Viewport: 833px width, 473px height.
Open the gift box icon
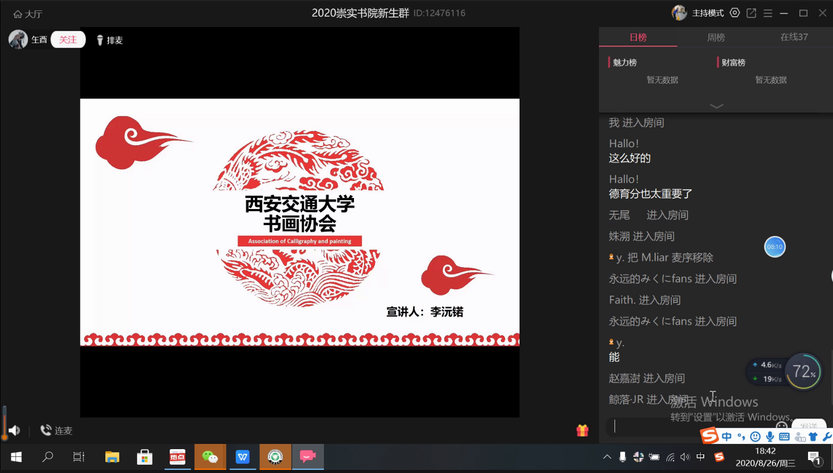582,430
